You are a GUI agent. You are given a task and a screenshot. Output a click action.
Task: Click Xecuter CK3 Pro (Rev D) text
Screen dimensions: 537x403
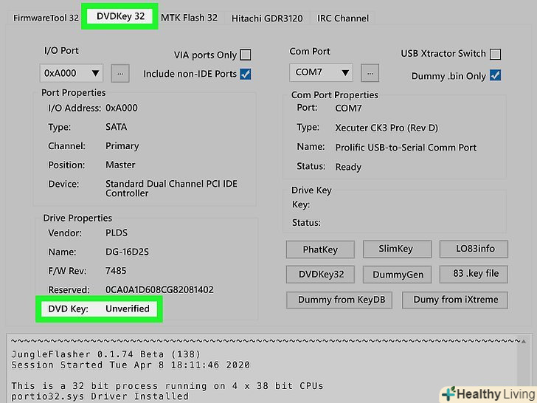point(387,128)
